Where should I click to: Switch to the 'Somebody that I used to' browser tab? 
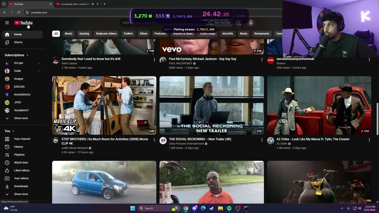[x=75, y=4]
